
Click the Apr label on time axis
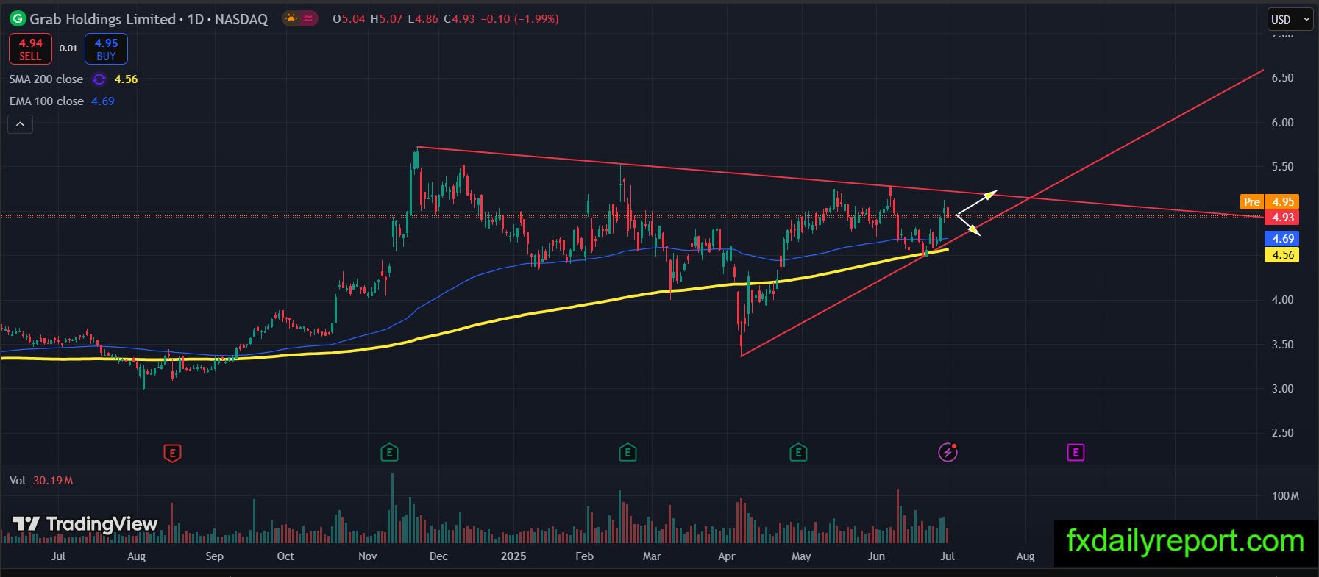[726, 556]
